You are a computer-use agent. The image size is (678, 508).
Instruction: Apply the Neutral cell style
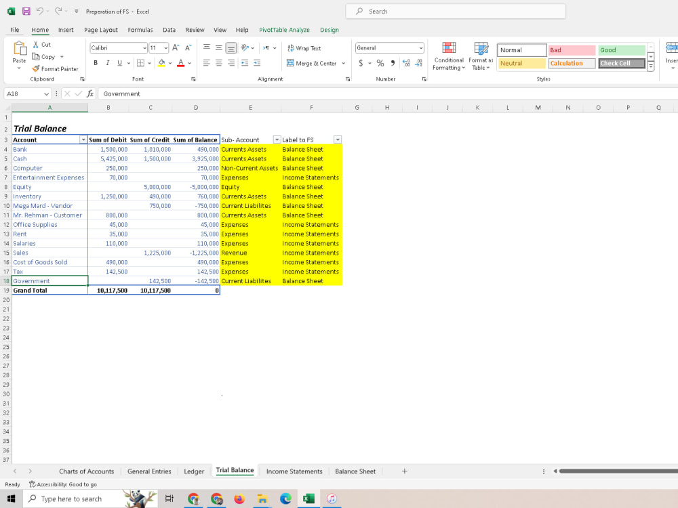pyautogui.click(x=521, y=63)
